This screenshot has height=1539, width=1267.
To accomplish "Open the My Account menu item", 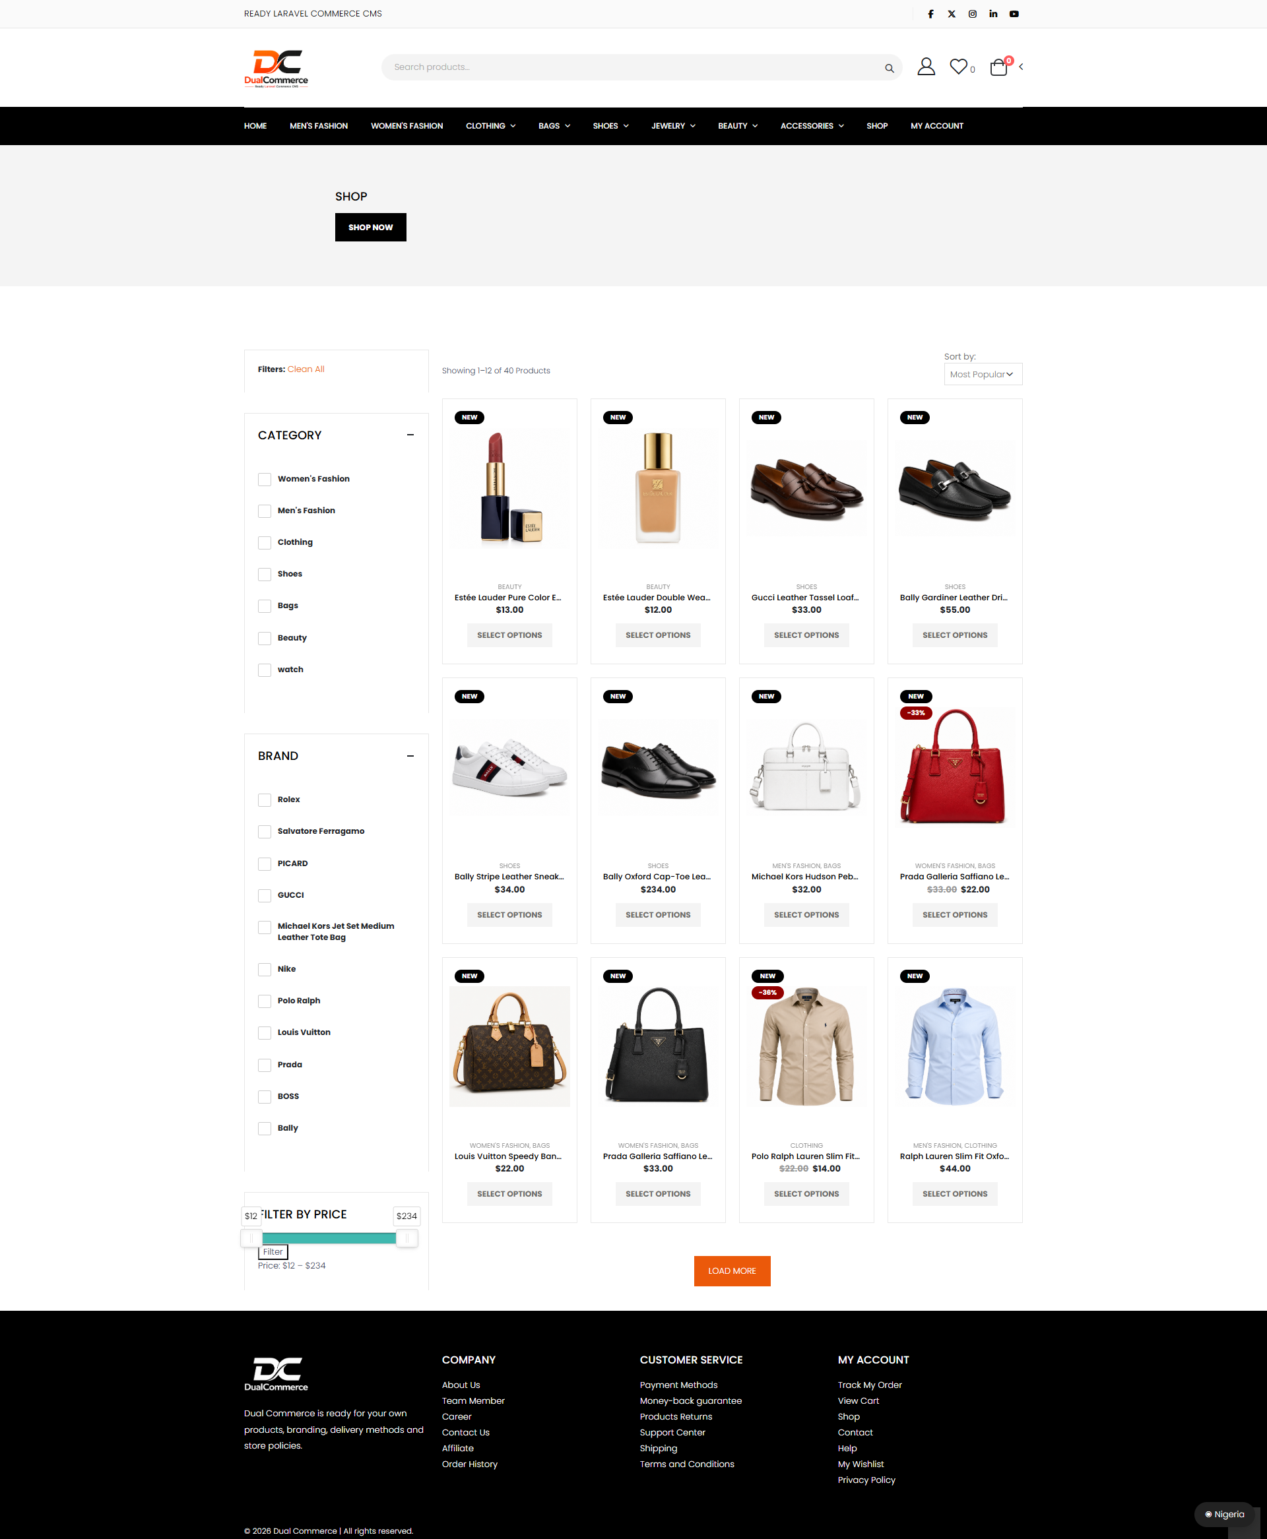I will tap(936, 126).
